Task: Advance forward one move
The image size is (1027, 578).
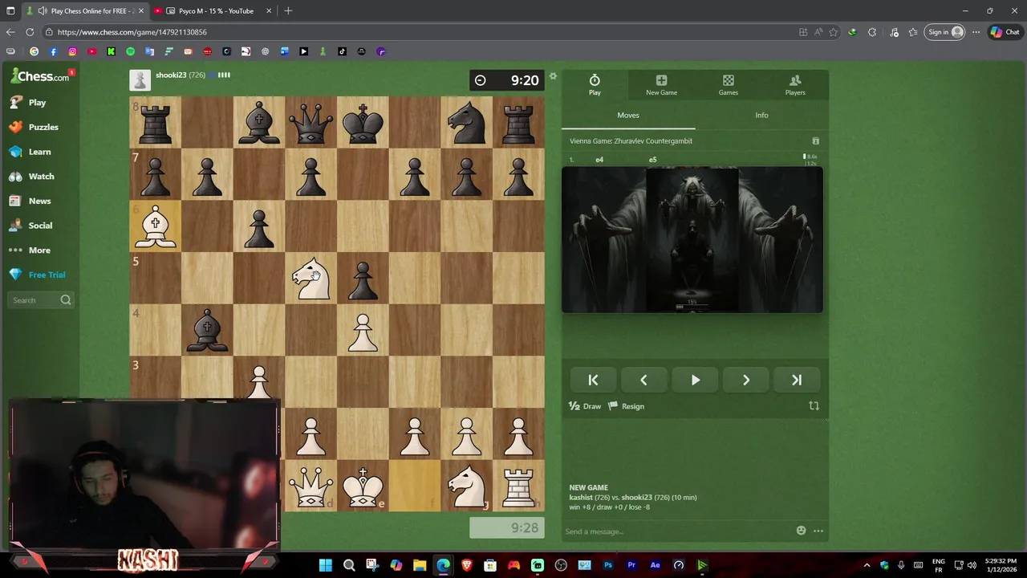Action: point(745,381)
